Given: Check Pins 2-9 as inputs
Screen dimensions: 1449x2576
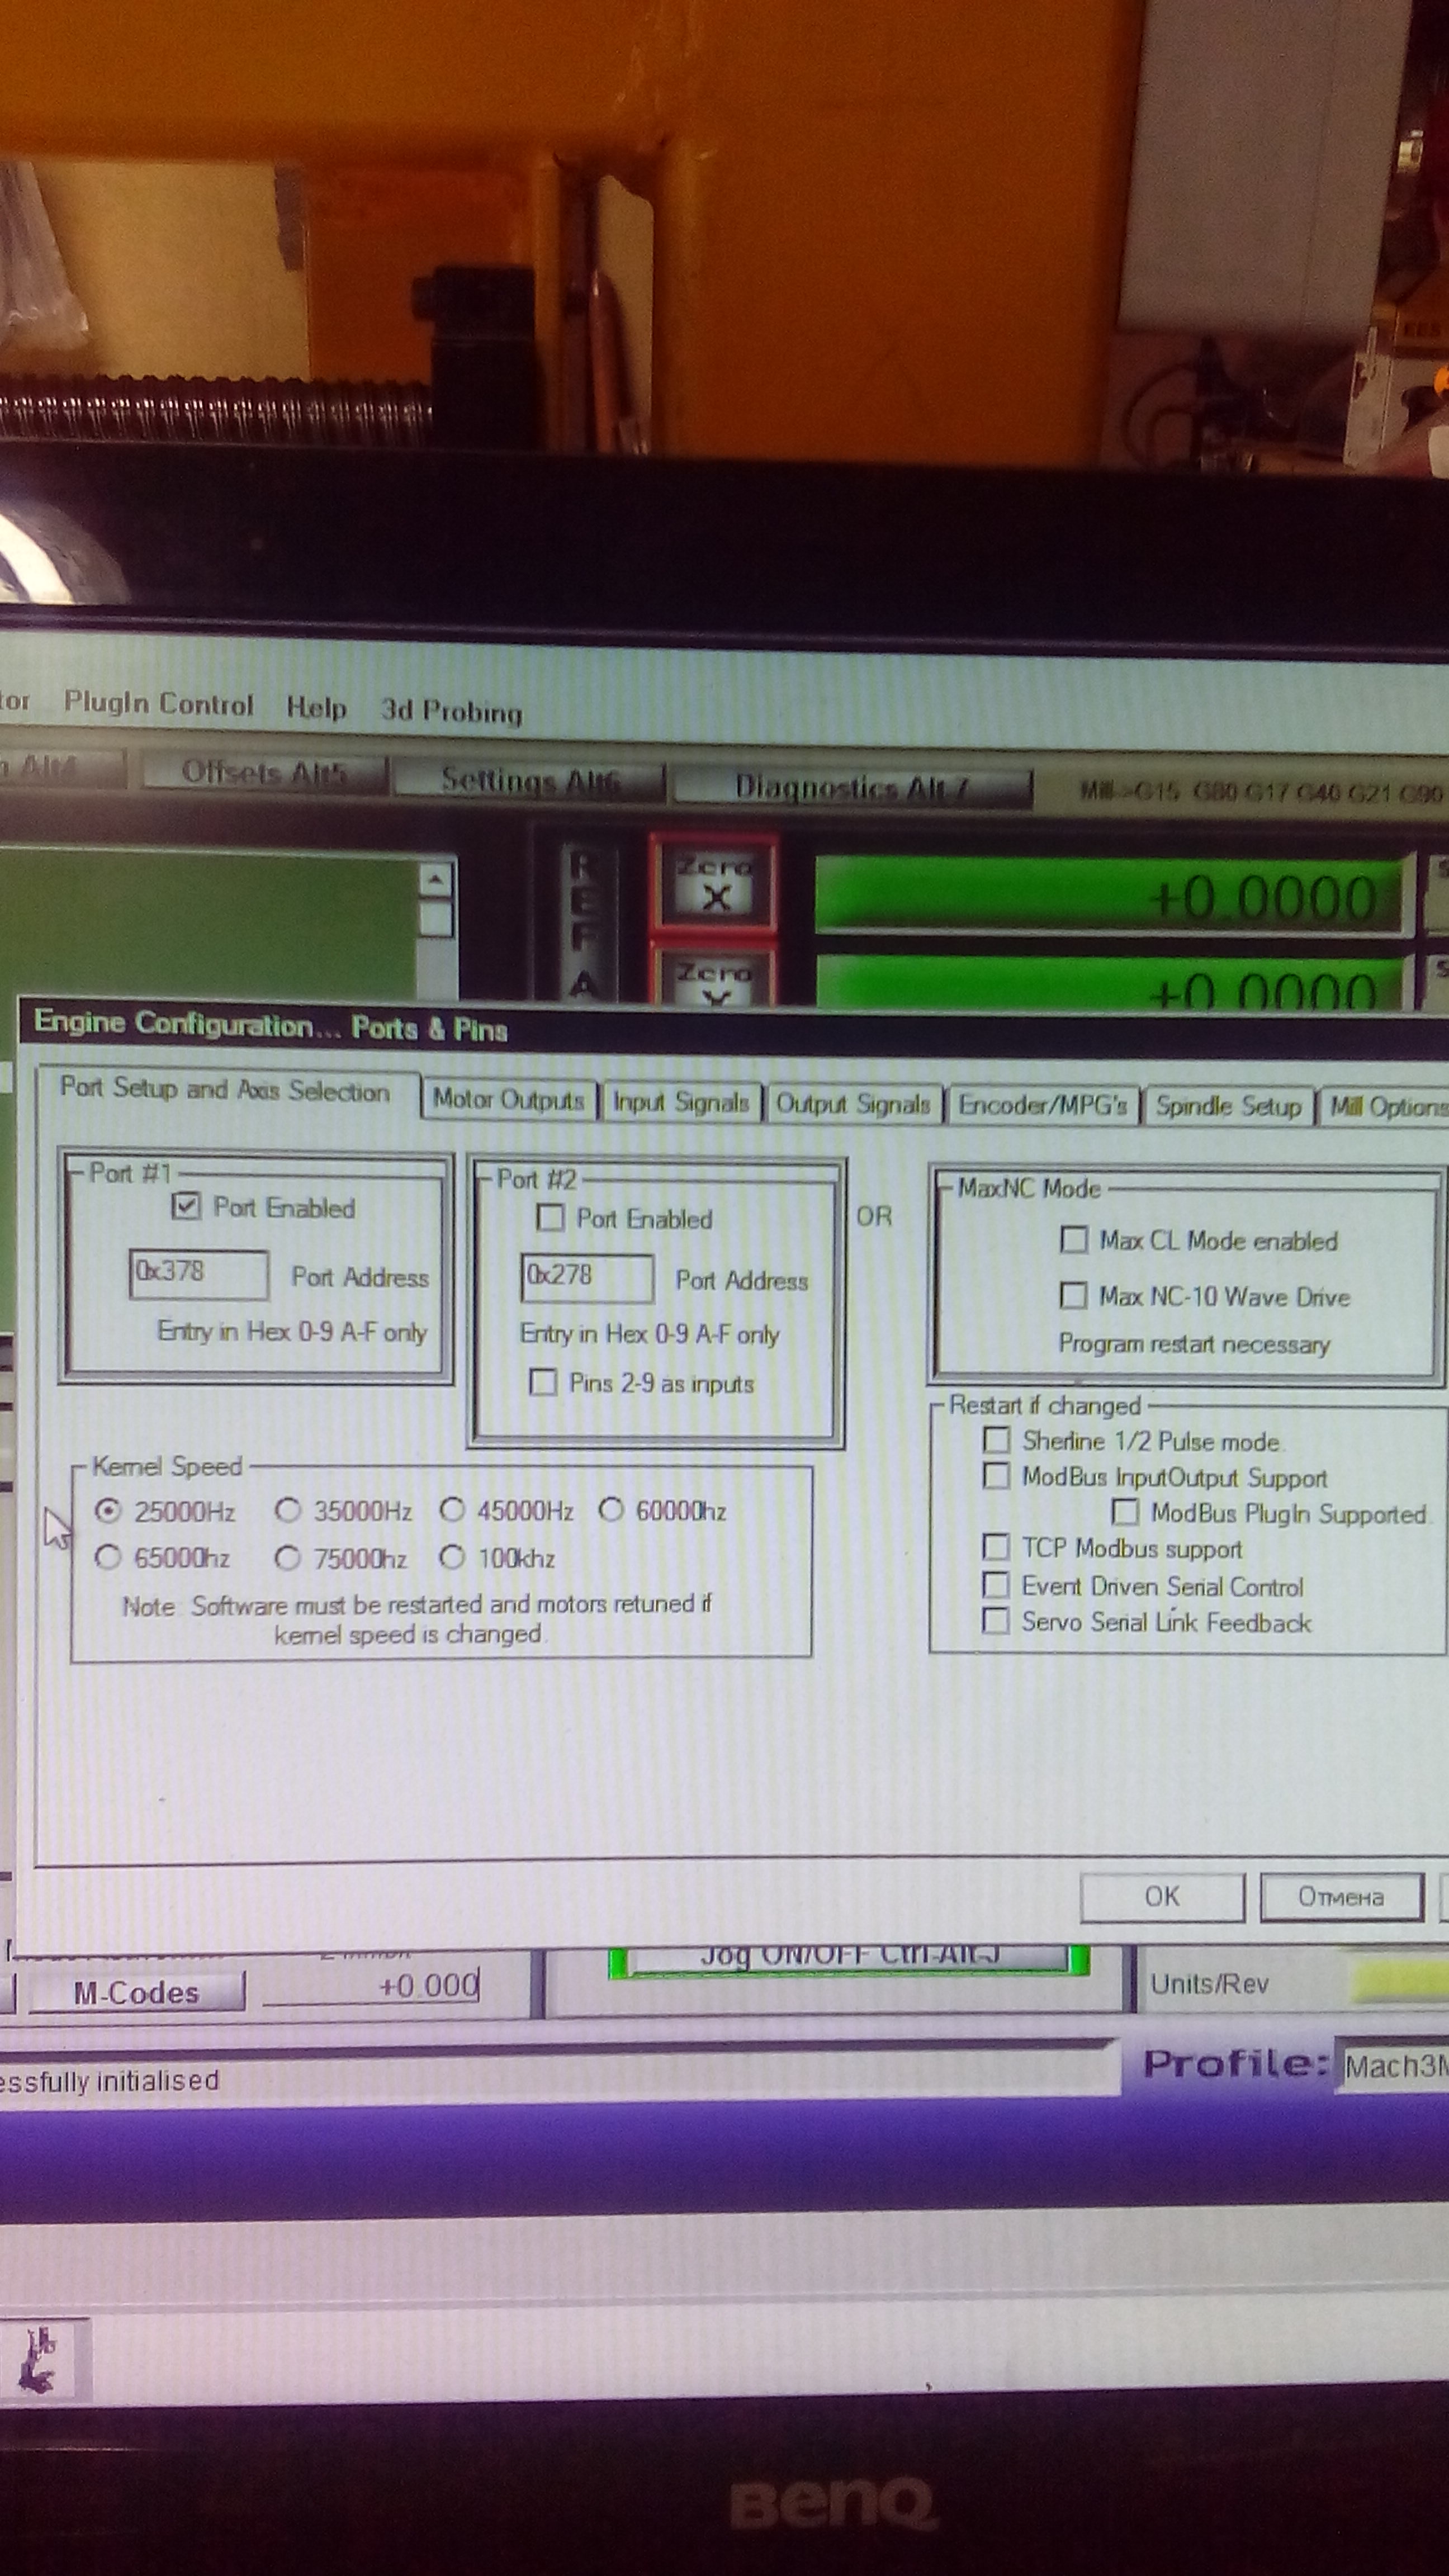Looking at the screenshot, I should 543,1382.
